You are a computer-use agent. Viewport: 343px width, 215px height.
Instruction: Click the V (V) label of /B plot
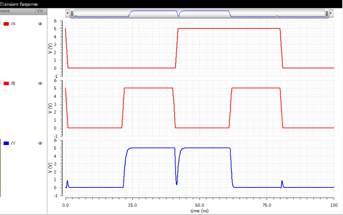50,108
